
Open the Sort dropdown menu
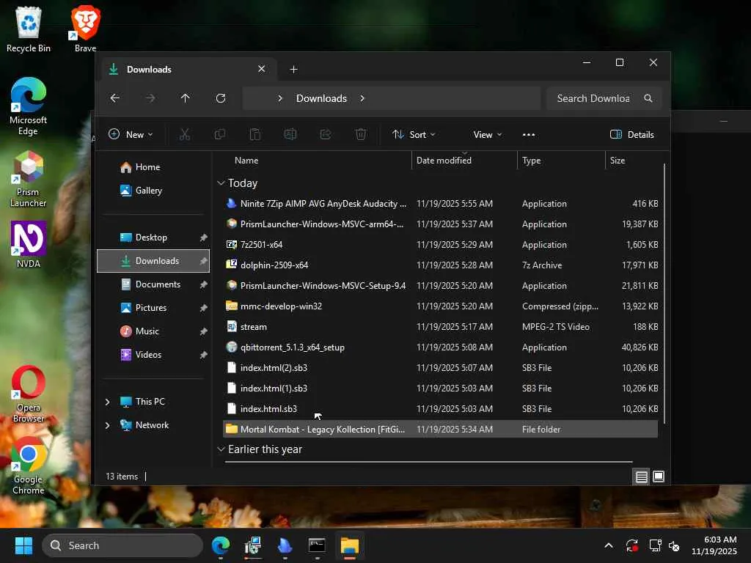pos(414,135)
